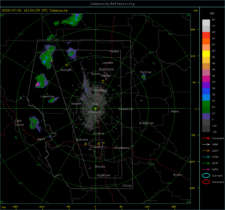Click the ThreeHills city label

[x=126, y=109]
